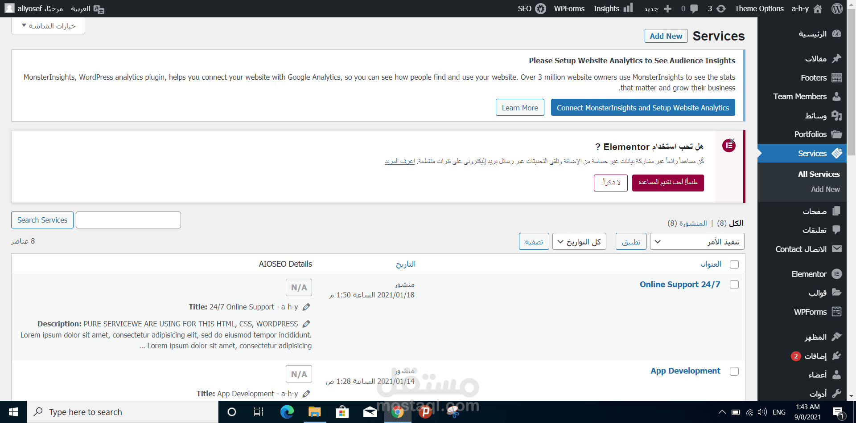
Task: Open the تنفيذ الأمر bulk actions dropdown
Action: (x=697, y=241)
